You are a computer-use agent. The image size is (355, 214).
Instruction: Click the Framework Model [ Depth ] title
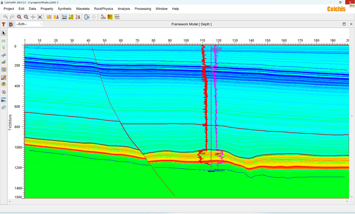(191, 24)
